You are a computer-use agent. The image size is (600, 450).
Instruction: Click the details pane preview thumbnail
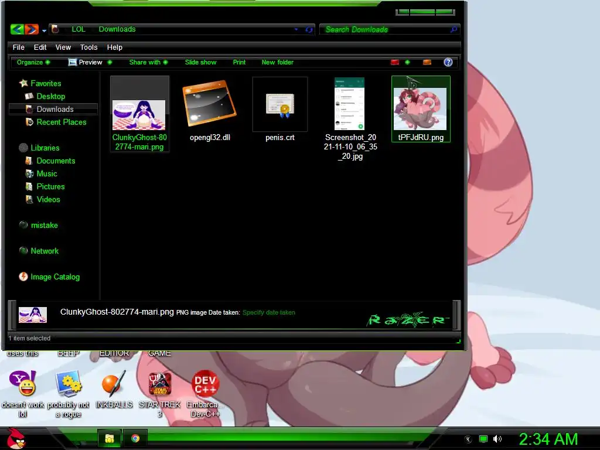click(x=33, y=315)
